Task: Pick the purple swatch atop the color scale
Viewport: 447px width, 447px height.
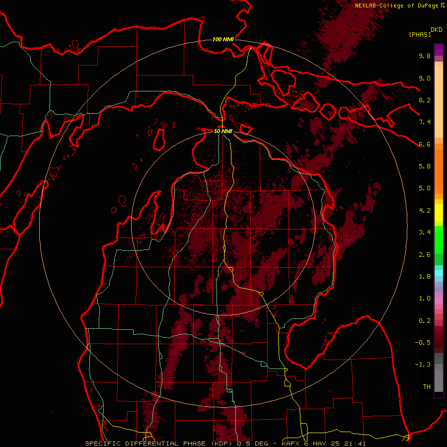Action: click(439, 50)
